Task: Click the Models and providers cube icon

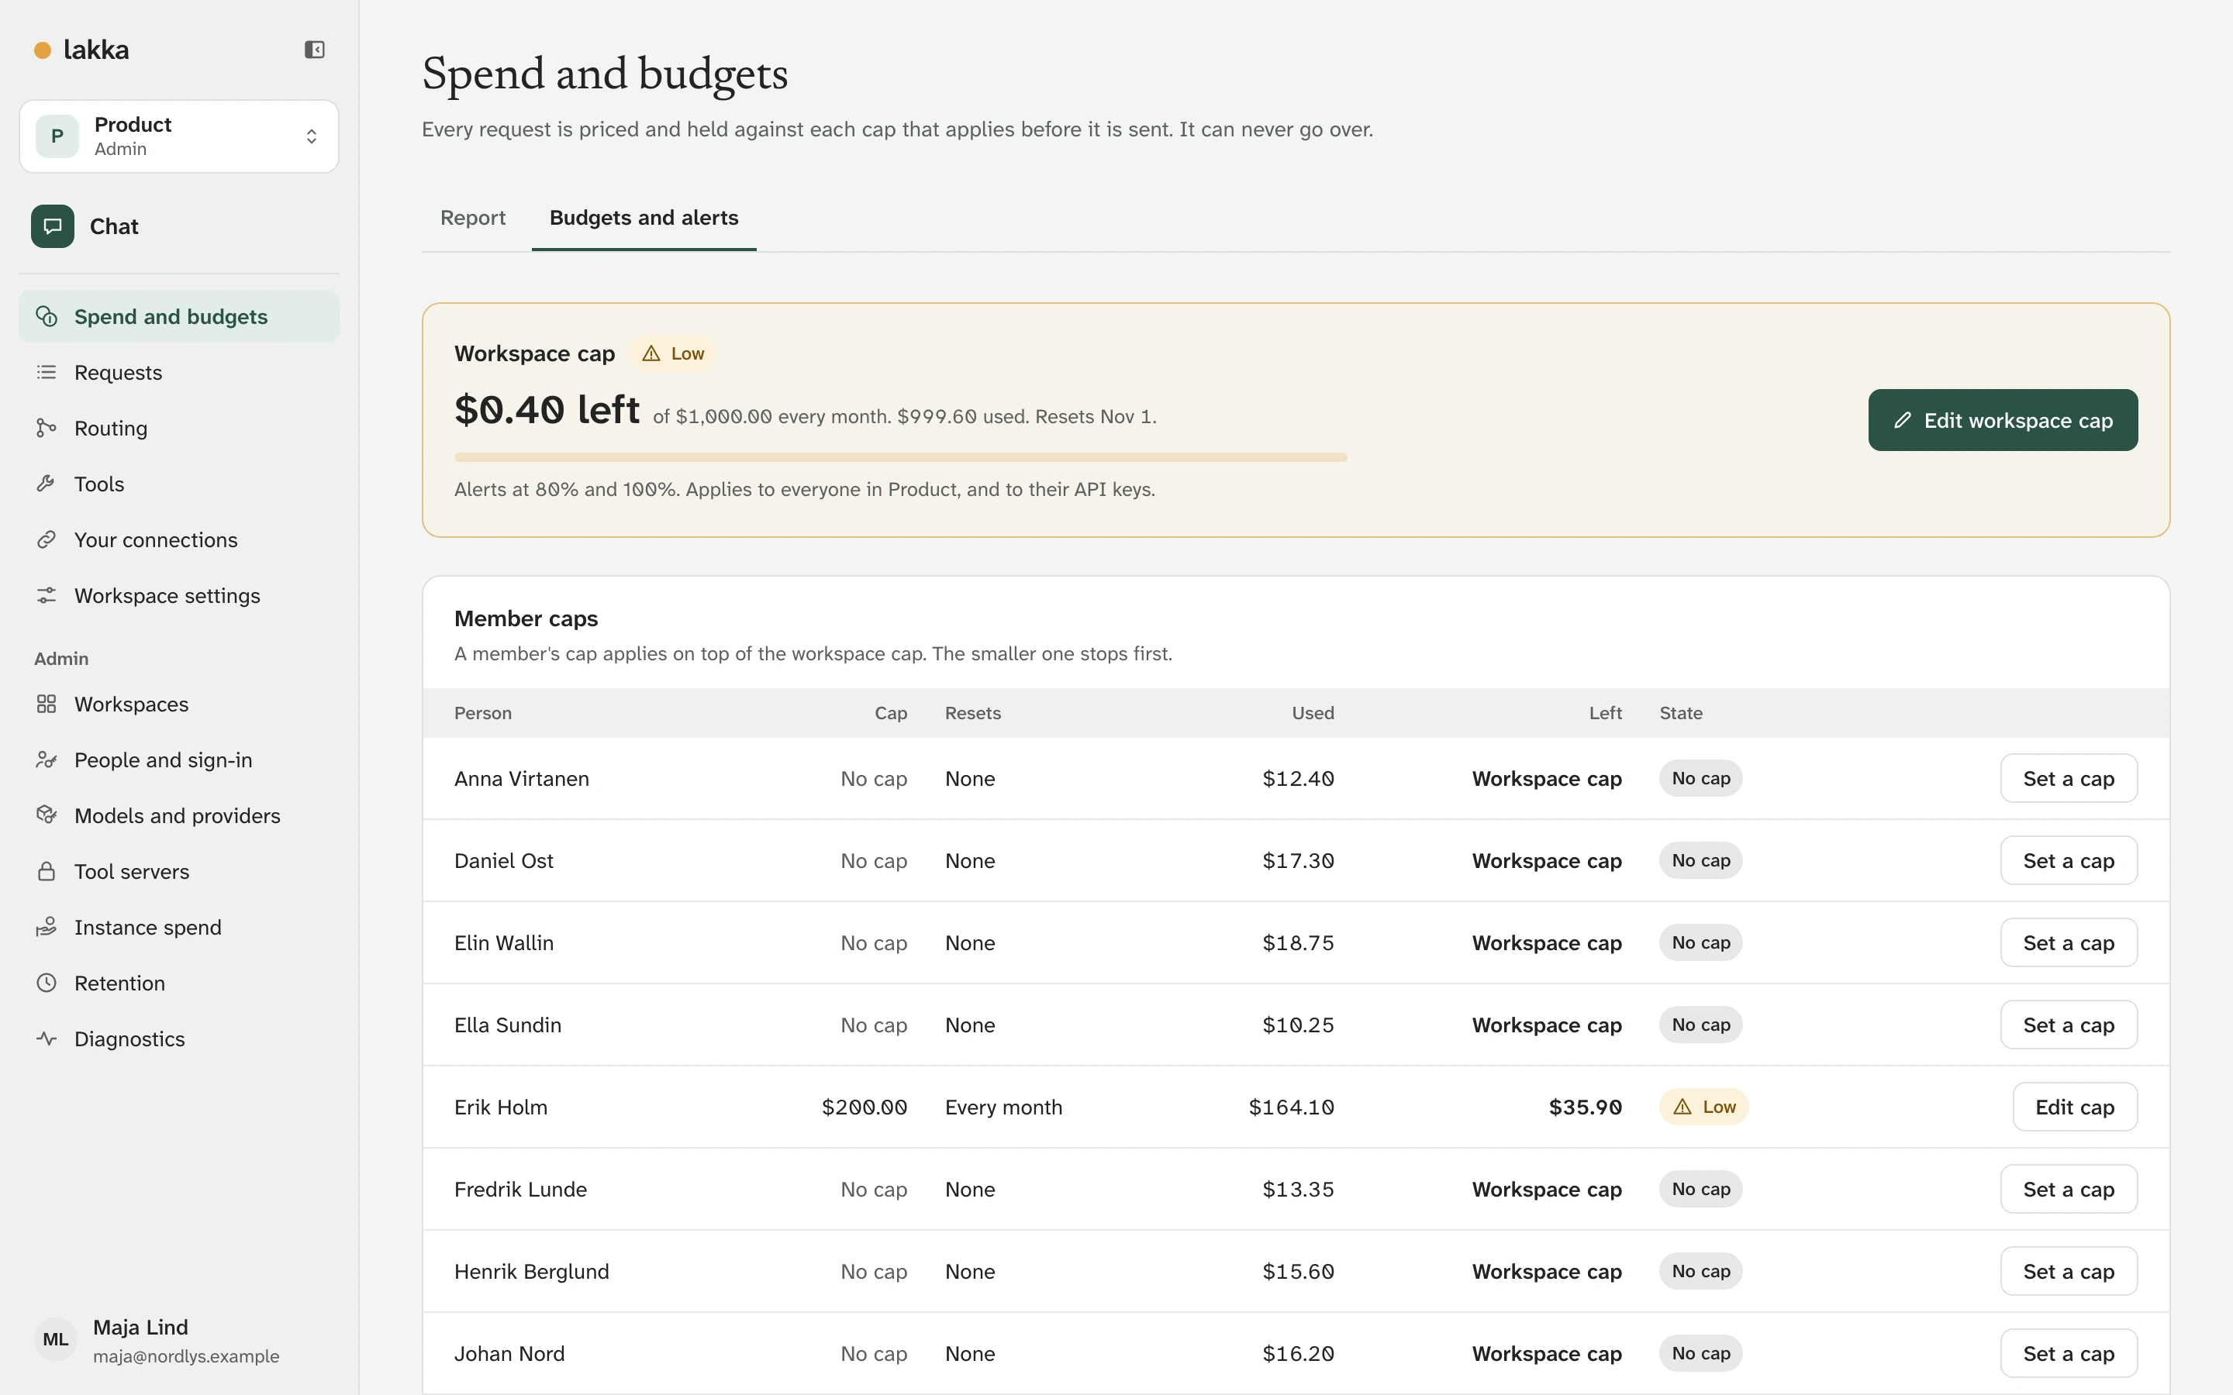Action: [x=47, y=815]
